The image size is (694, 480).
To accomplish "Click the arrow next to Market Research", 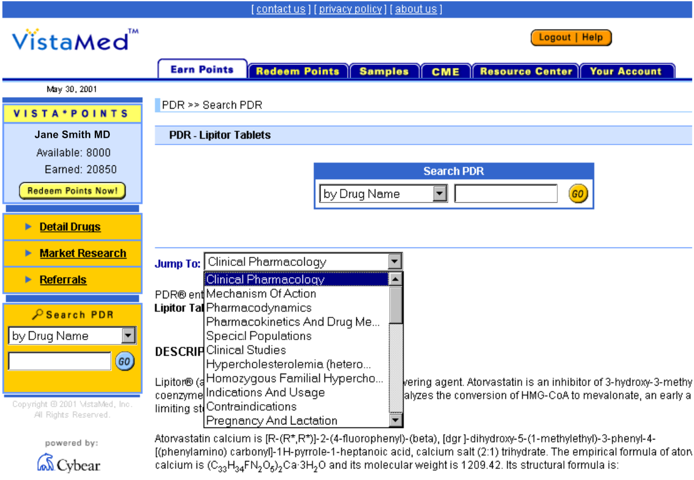I will click(28, 253).
